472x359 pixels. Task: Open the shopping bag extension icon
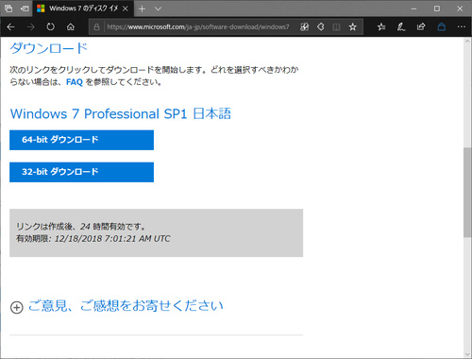[x=441, y=27]
